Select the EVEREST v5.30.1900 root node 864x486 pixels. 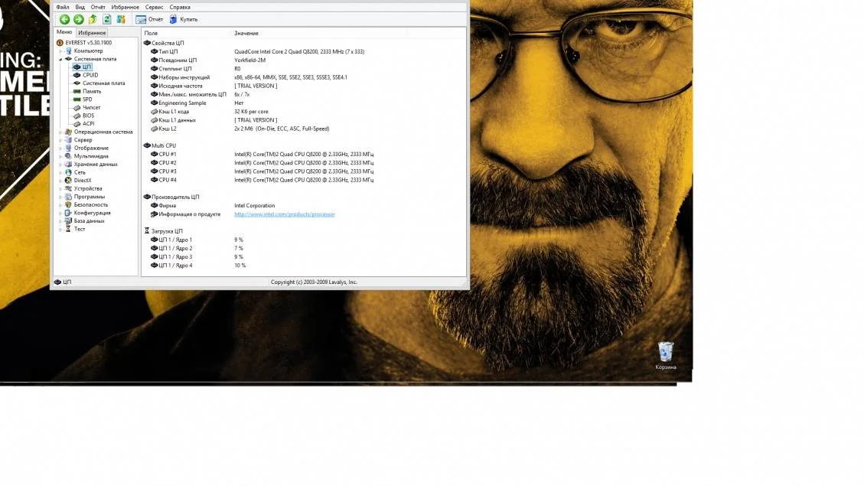coord(88,42)
